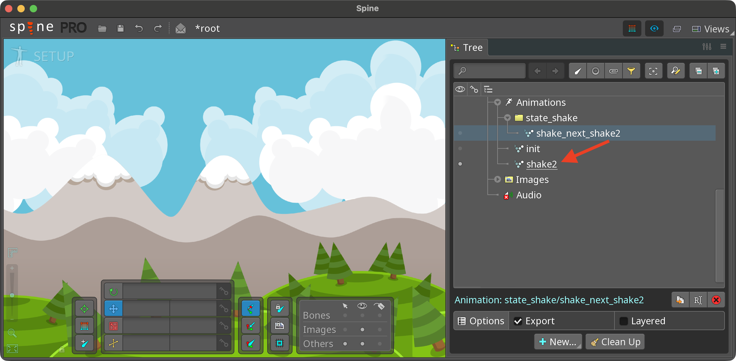Expand the Images node

497,179
